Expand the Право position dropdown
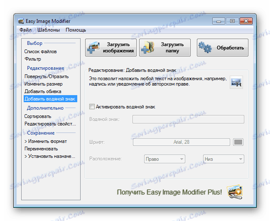The width and height of the screenshot is (270, 221). (x=164, y=159)
